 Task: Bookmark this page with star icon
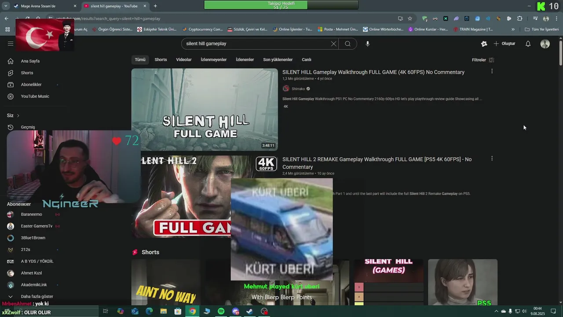410,18
